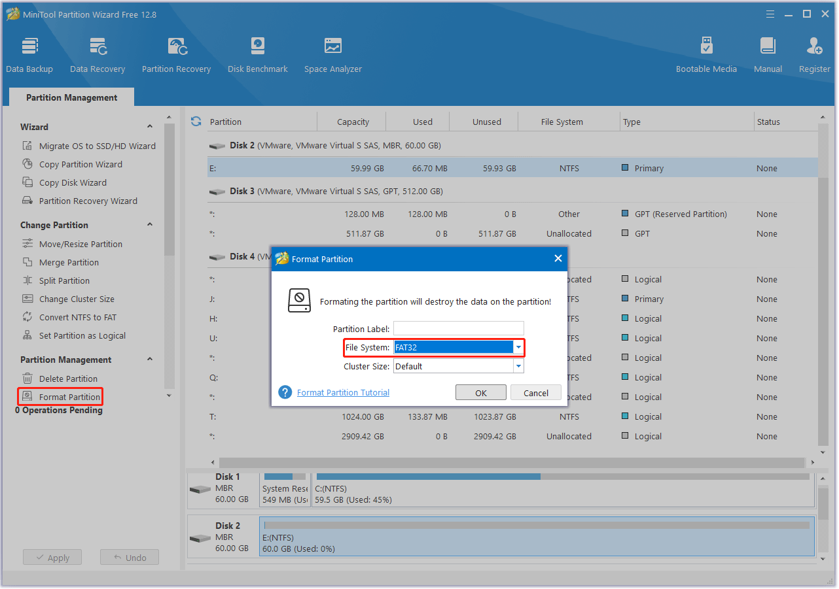
Task: Click the Apply button
Action: point(52,558)
